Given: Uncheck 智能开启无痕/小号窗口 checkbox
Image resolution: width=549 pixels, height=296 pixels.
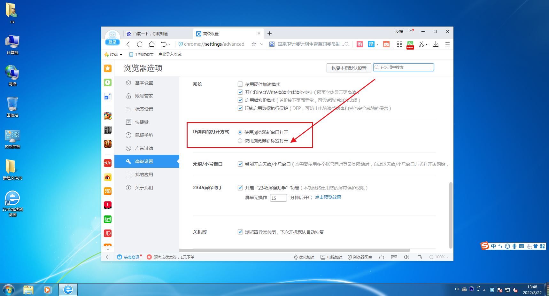Looking at the screenshot, I should [240, 164].
